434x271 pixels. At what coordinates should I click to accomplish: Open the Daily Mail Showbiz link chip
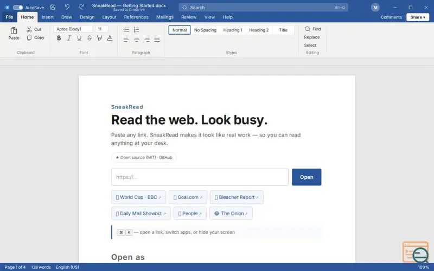tap(141, 214)
